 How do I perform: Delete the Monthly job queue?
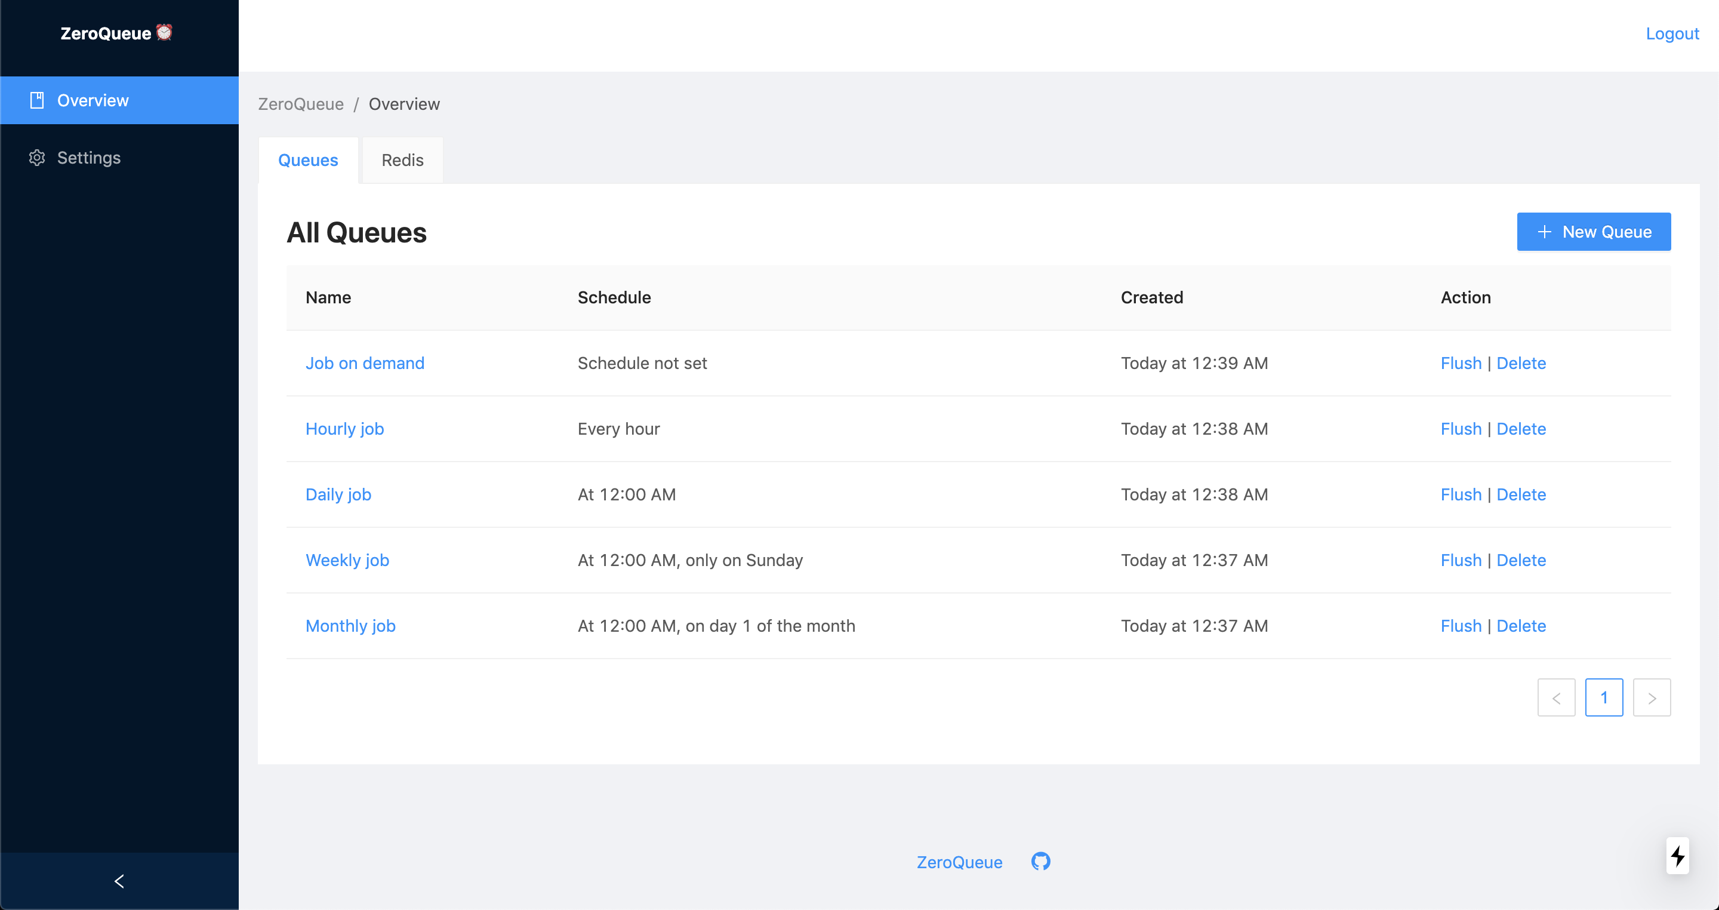point(1520,626)
